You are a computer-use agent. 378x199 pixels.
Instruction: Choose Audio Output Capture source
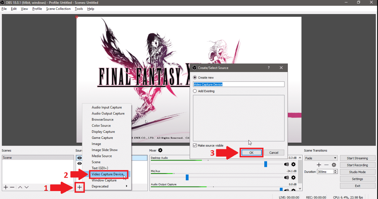107,114
